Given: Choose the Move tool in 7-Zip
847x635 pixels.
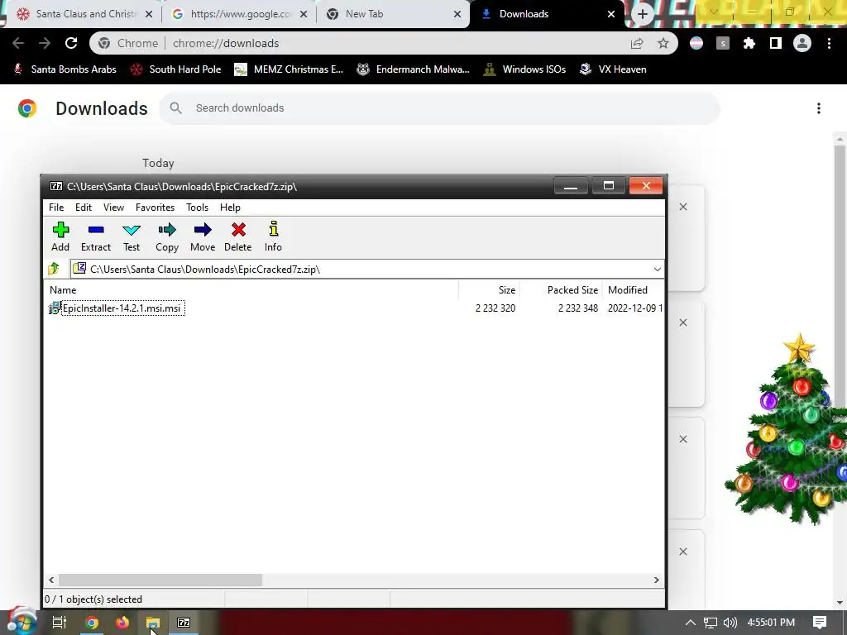Looking at the screenshot, I should [203, 236].
